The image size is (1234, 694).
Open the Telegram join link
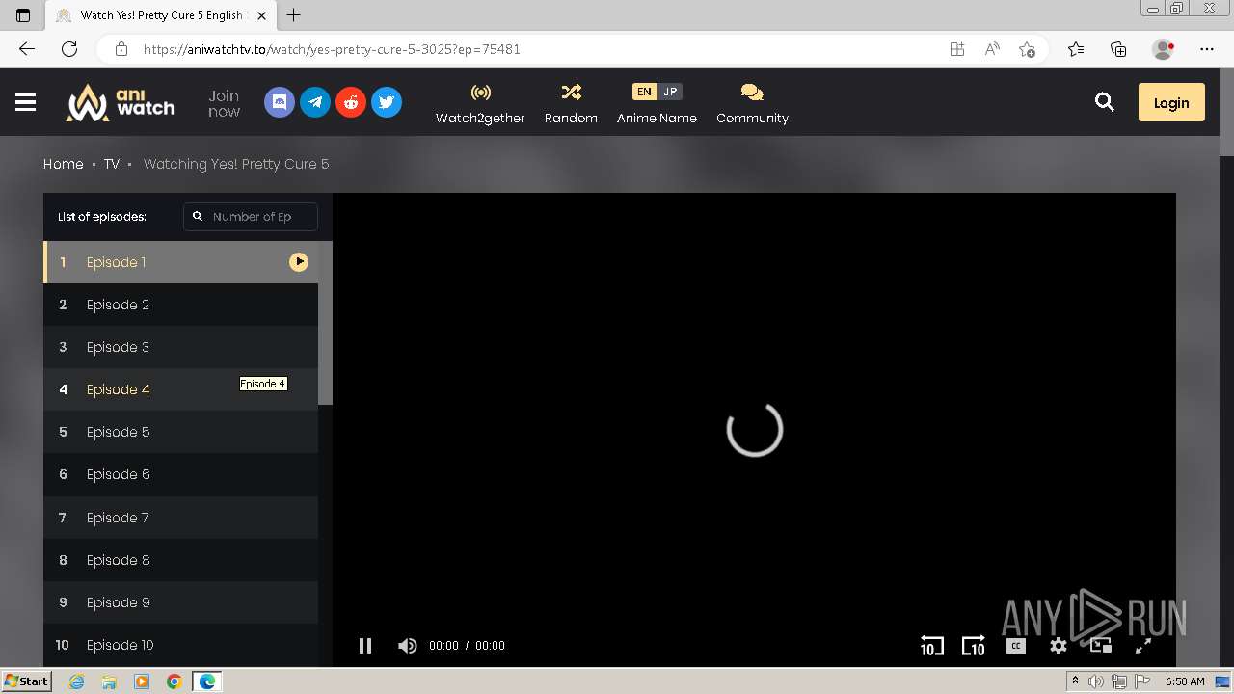click(315, 102)
